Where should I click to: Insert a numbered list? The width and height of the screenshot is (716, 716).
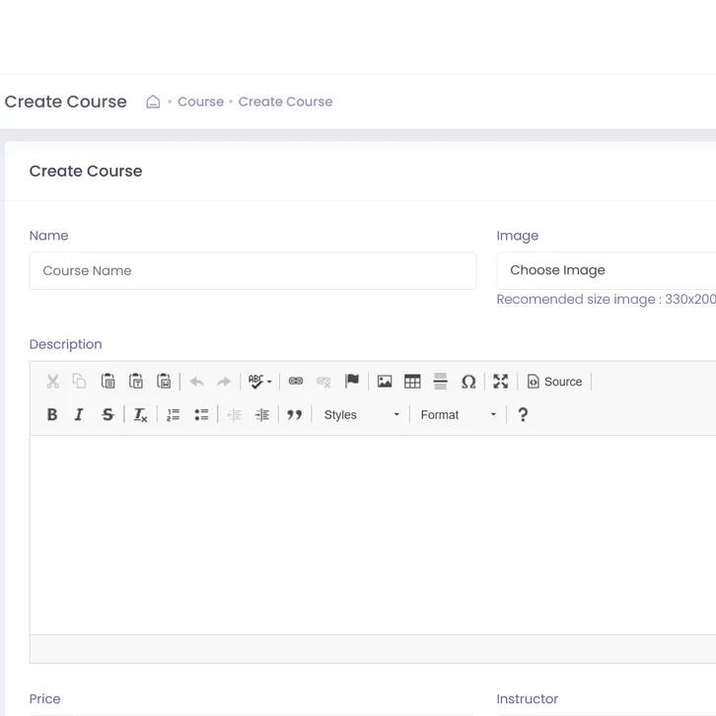click(x=174, y=415)
